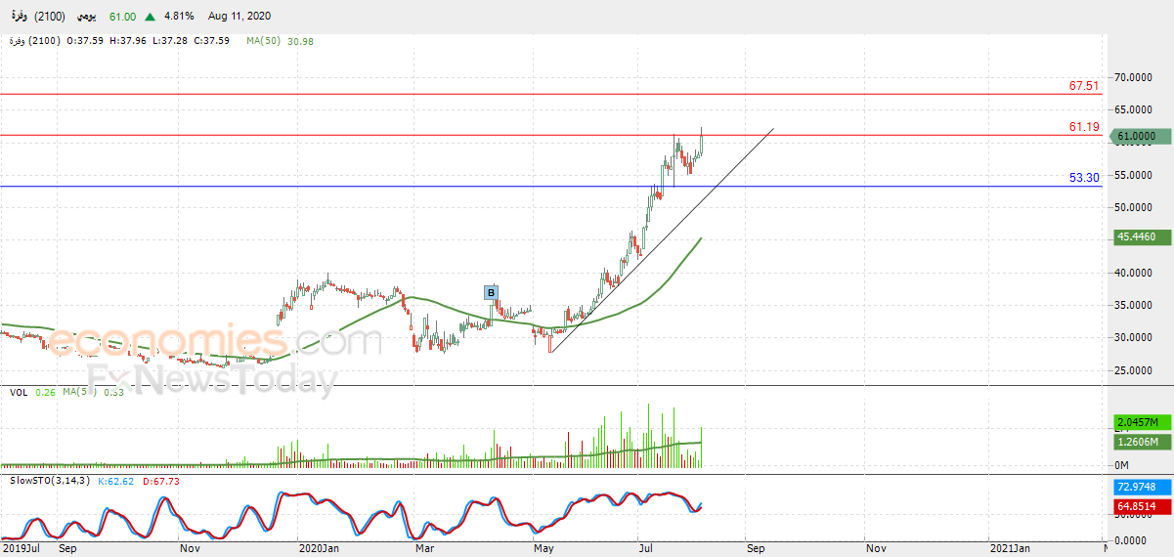Click the Mar label on time axis
The image size is (1174, 557).
click(424, 549)
